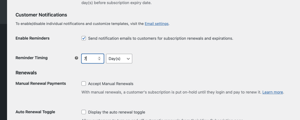Click the Reminder Timing row title
The width and height of the screenshot is (300, 120).
(x=31, y=58)
